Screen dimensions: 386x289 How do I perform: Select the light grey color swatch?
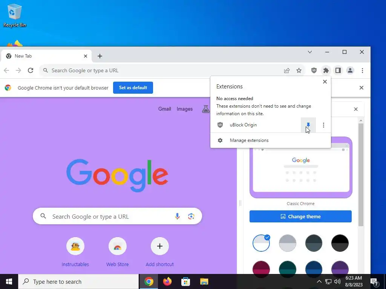coord(288,243)
